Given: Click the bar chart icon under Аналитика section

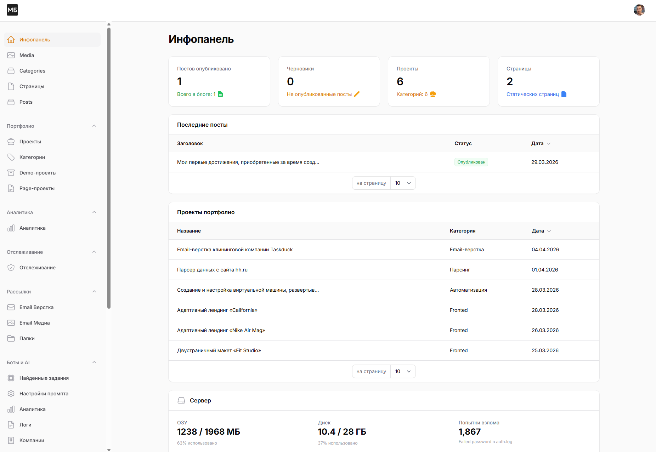Looking at the screenshot, I should click(11, 228).
